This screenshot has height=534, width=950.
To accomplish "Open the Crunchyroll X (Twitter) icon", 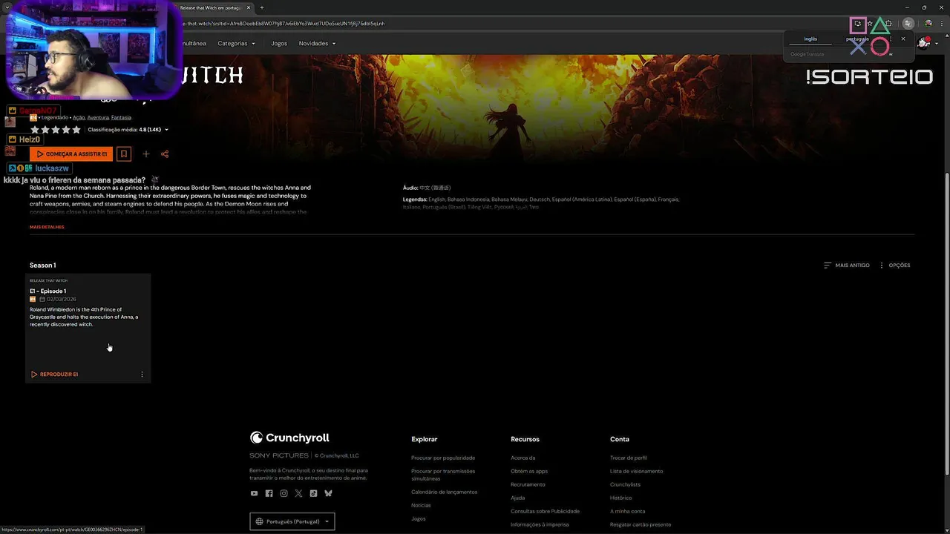I will [298, 493].
